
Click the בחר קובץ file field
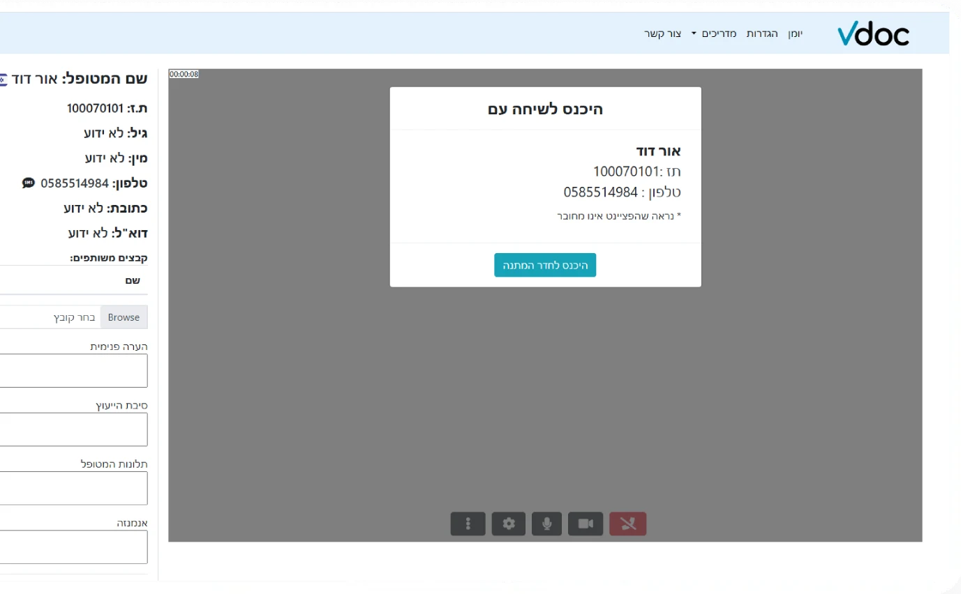pyautogui.click(x=50, y=317)
